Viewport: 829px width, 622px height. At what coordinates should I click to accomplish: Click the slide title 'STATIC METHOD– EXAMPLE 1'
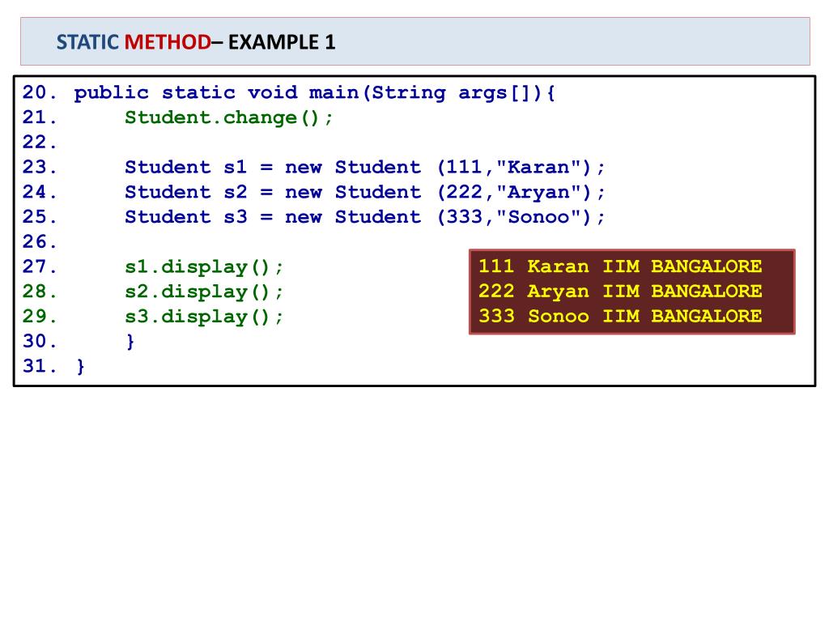[x=196, y=42]
